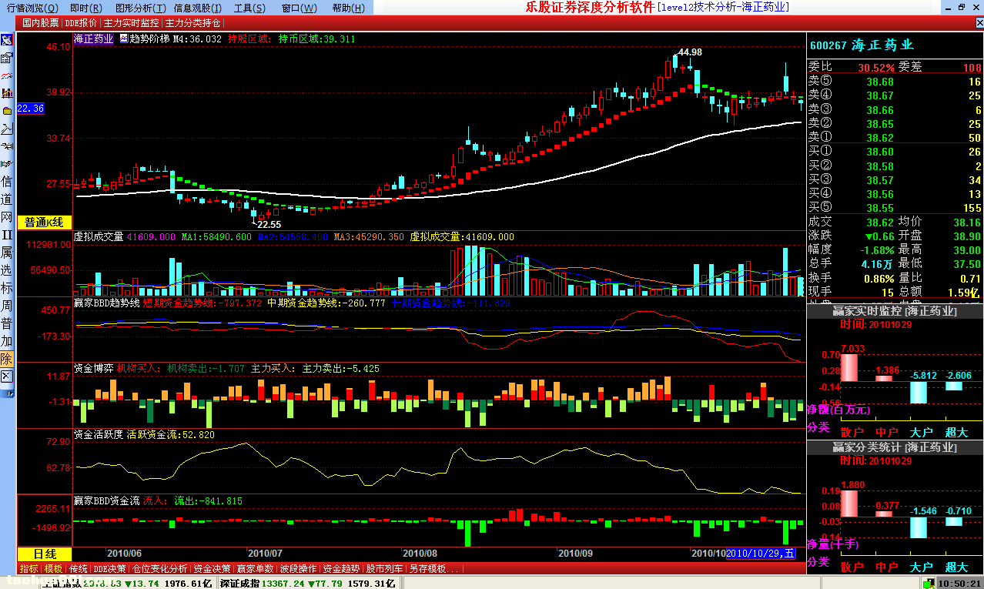Click the 属 sidebar button
Viewport: 984px width, 589px height.
pos(7,253)
